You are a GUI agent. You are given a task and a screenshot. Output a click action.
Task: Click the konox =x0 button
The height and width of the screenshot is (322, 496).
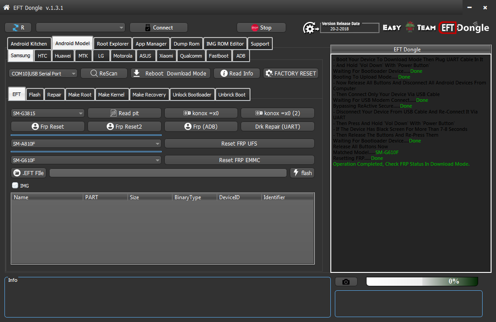click(x=201, y=113)
